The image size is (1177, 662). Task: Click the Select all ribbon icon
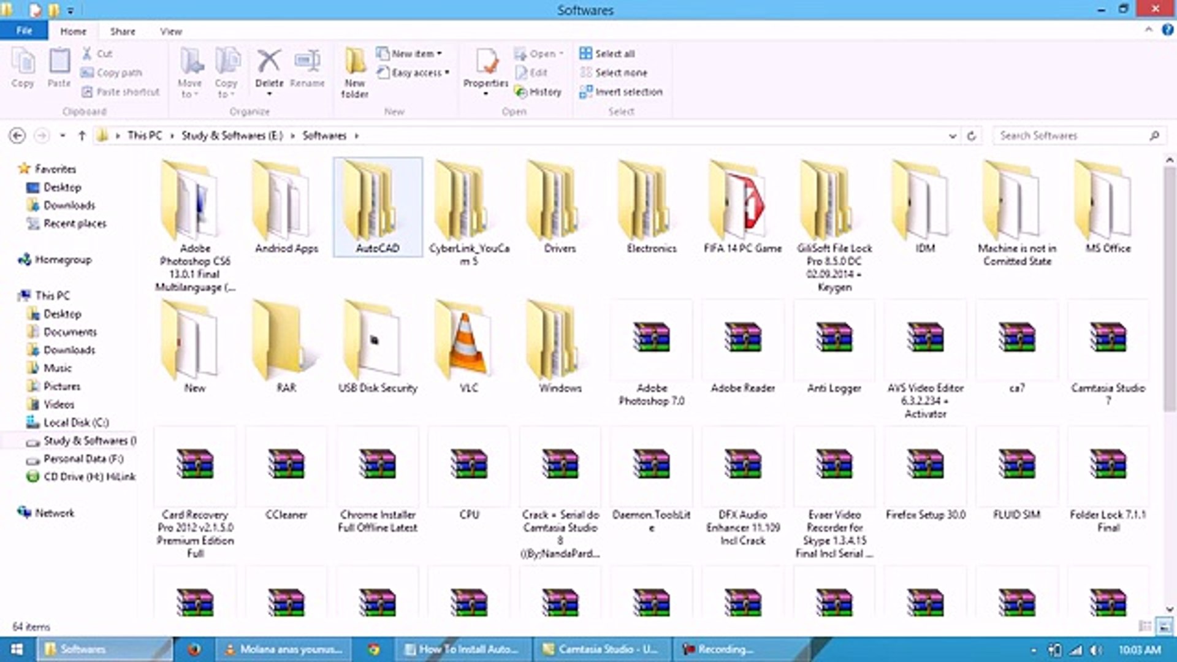click(585, 53)
